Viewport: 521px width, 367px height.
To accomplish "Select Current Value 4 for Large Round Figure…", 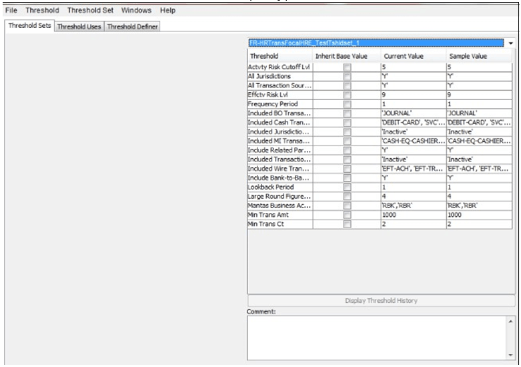I will coord(414,196).
